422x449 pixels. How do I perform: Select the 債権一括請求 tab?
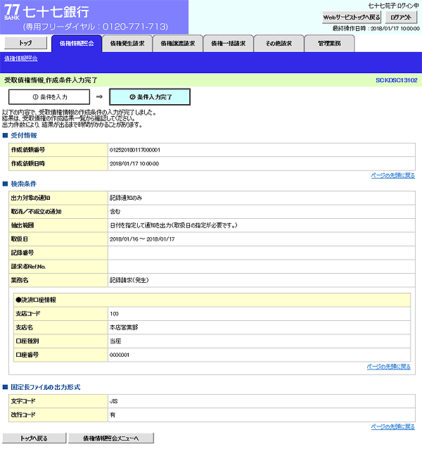pos(229,44)
